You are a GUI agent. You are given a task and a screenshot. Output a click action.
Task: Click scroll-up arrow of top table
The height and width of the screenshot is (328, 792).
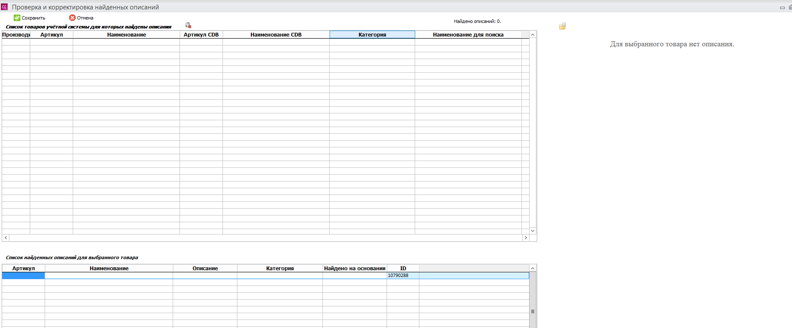coord(533,34)
